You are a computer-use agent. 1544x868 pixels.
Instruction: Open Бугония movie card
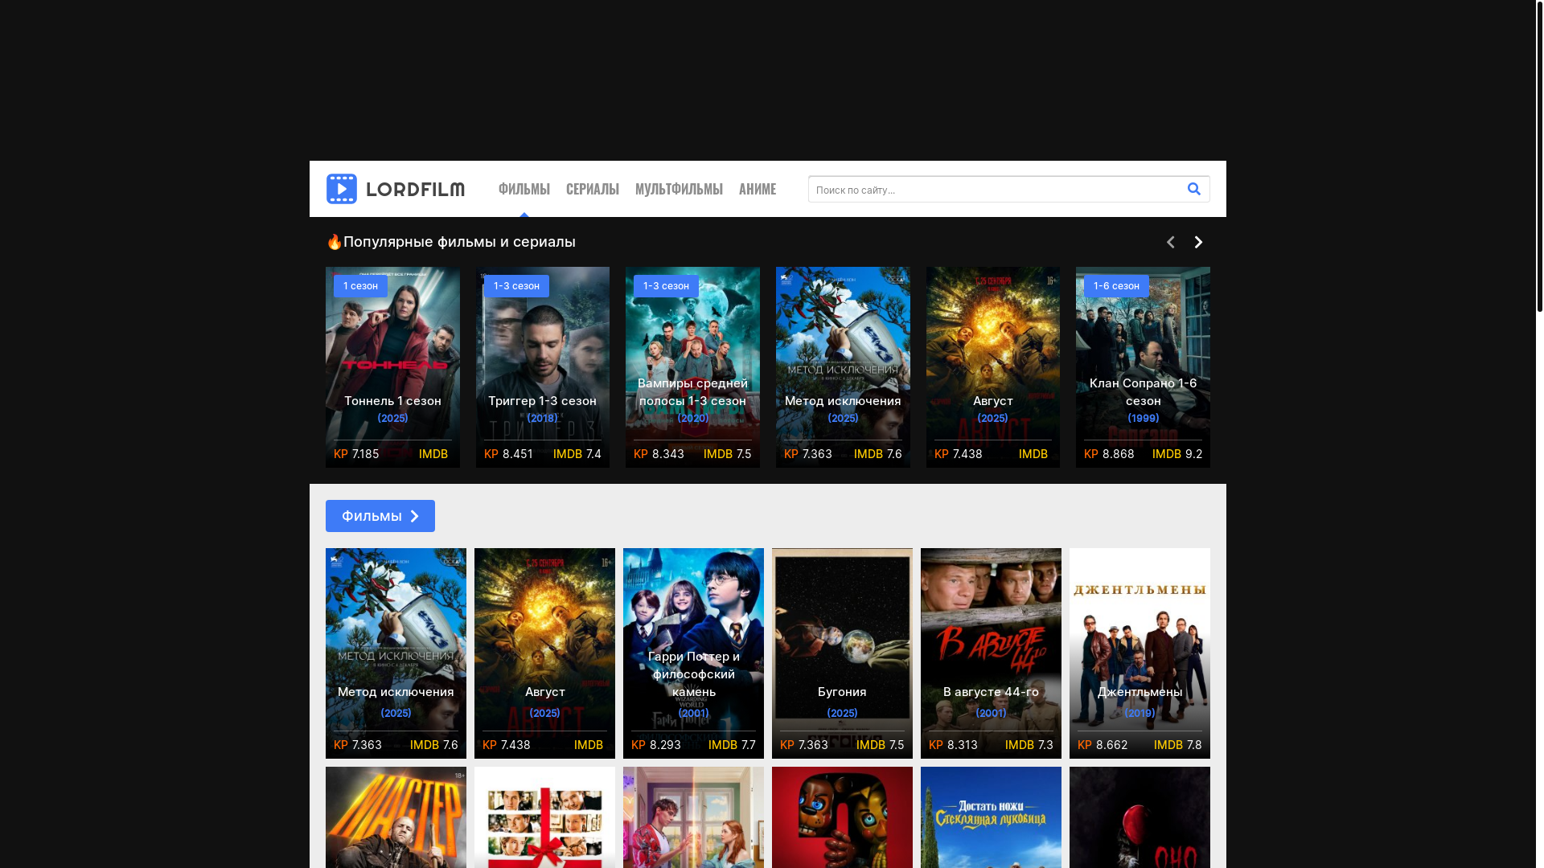click(x=842, y=653)
